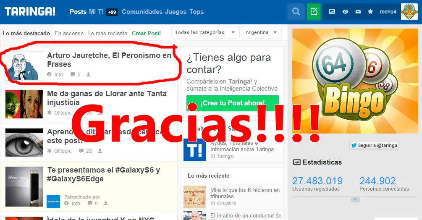The width and height of the screenshot is (422, 220).
Task: Click the tribunales post thumbnail
Action: pyautogui.click(x=195, y=197)
